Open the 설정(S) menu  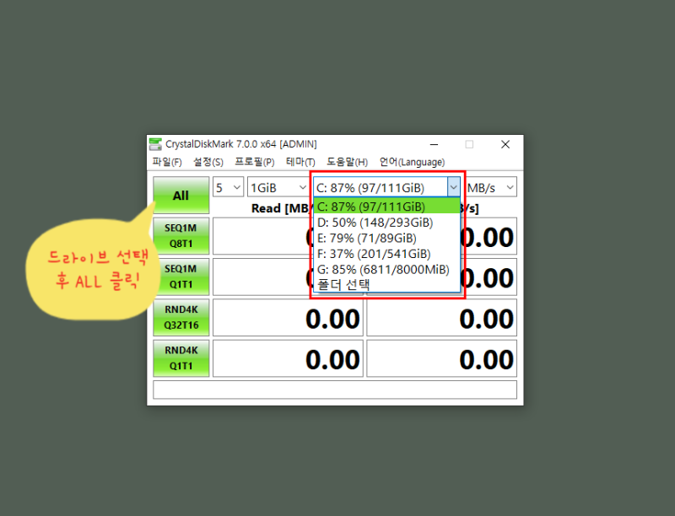[x=208, y=162]
